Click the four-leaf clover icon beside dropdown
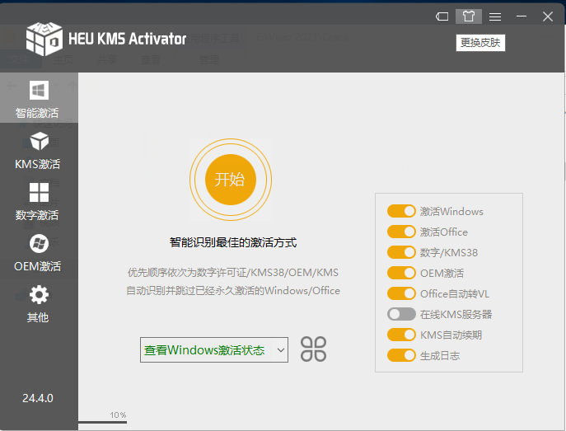The image size is (566, 431). [313, 349]
